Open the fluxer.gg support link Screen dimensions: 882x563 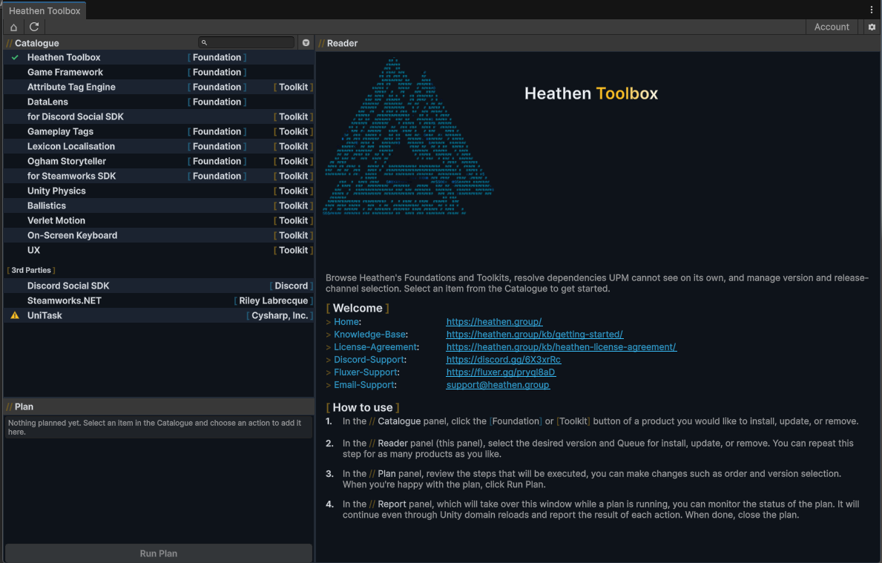[501, 372]
